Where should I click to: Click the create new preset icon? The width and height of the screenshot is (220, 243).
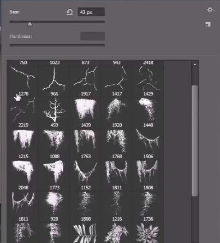[208, 24]
